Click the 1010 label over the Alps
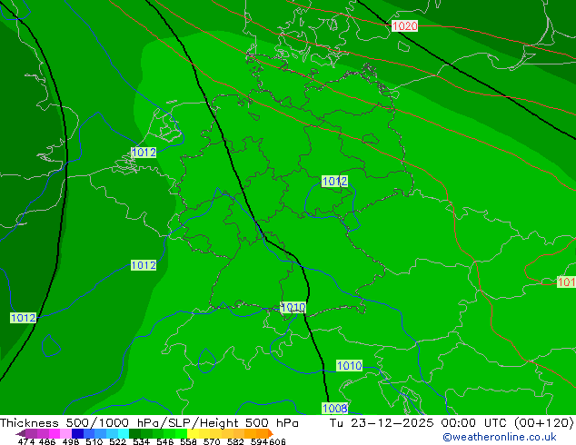The width and height of the screenshot is (576, 445). click(x=350, y=366)
